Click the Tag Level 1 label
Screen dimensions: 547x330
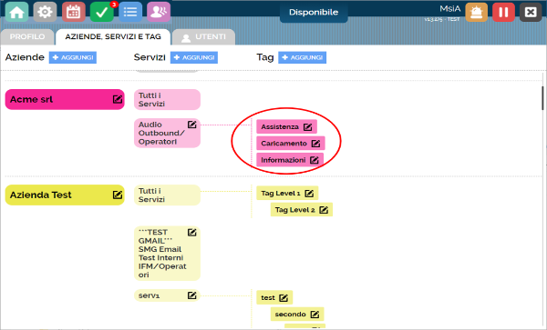click(281, 194)
